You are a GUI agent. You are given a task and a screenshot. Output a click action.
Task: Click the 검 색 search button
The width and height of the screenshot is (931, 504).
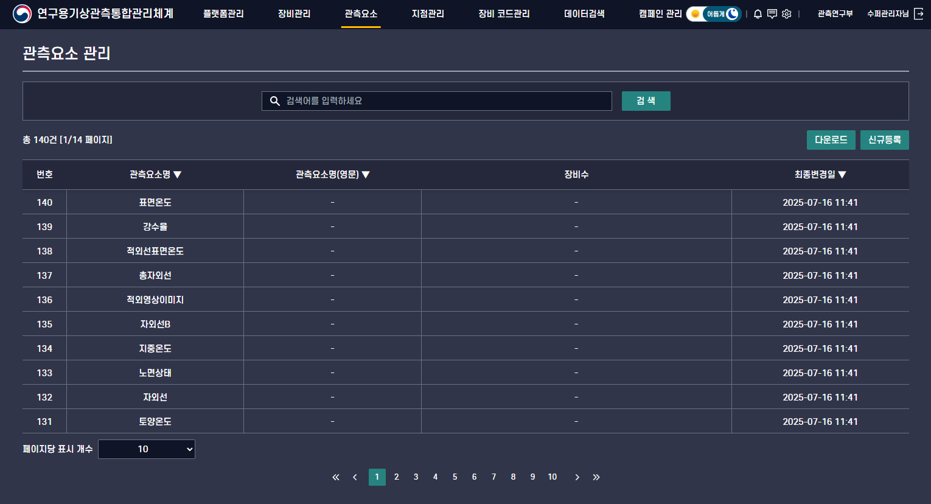646,101
